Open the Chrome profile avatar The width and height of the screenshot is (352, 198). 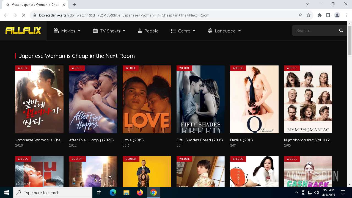click(337, 15)
